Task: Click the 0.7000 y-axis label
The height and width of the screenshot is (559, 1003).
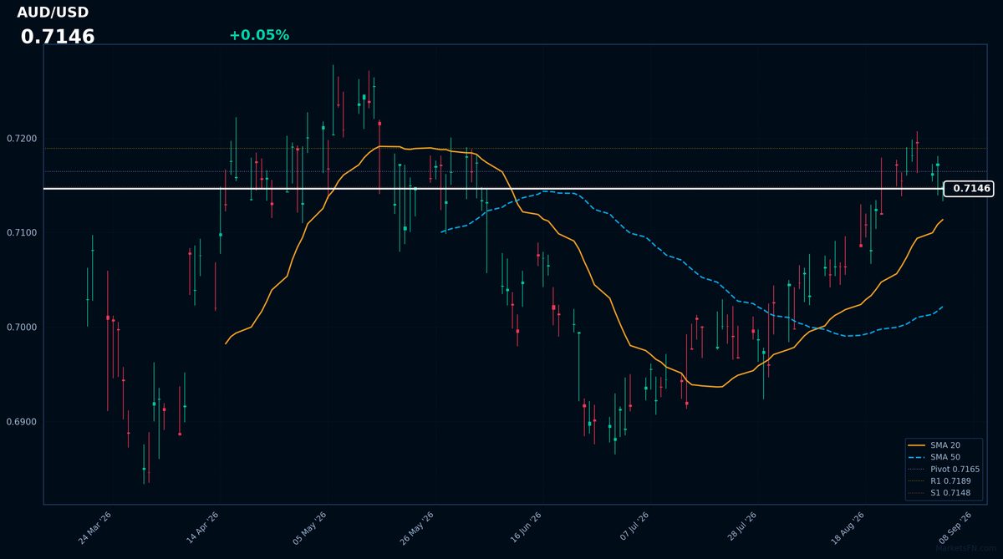Action: [23, 327]
